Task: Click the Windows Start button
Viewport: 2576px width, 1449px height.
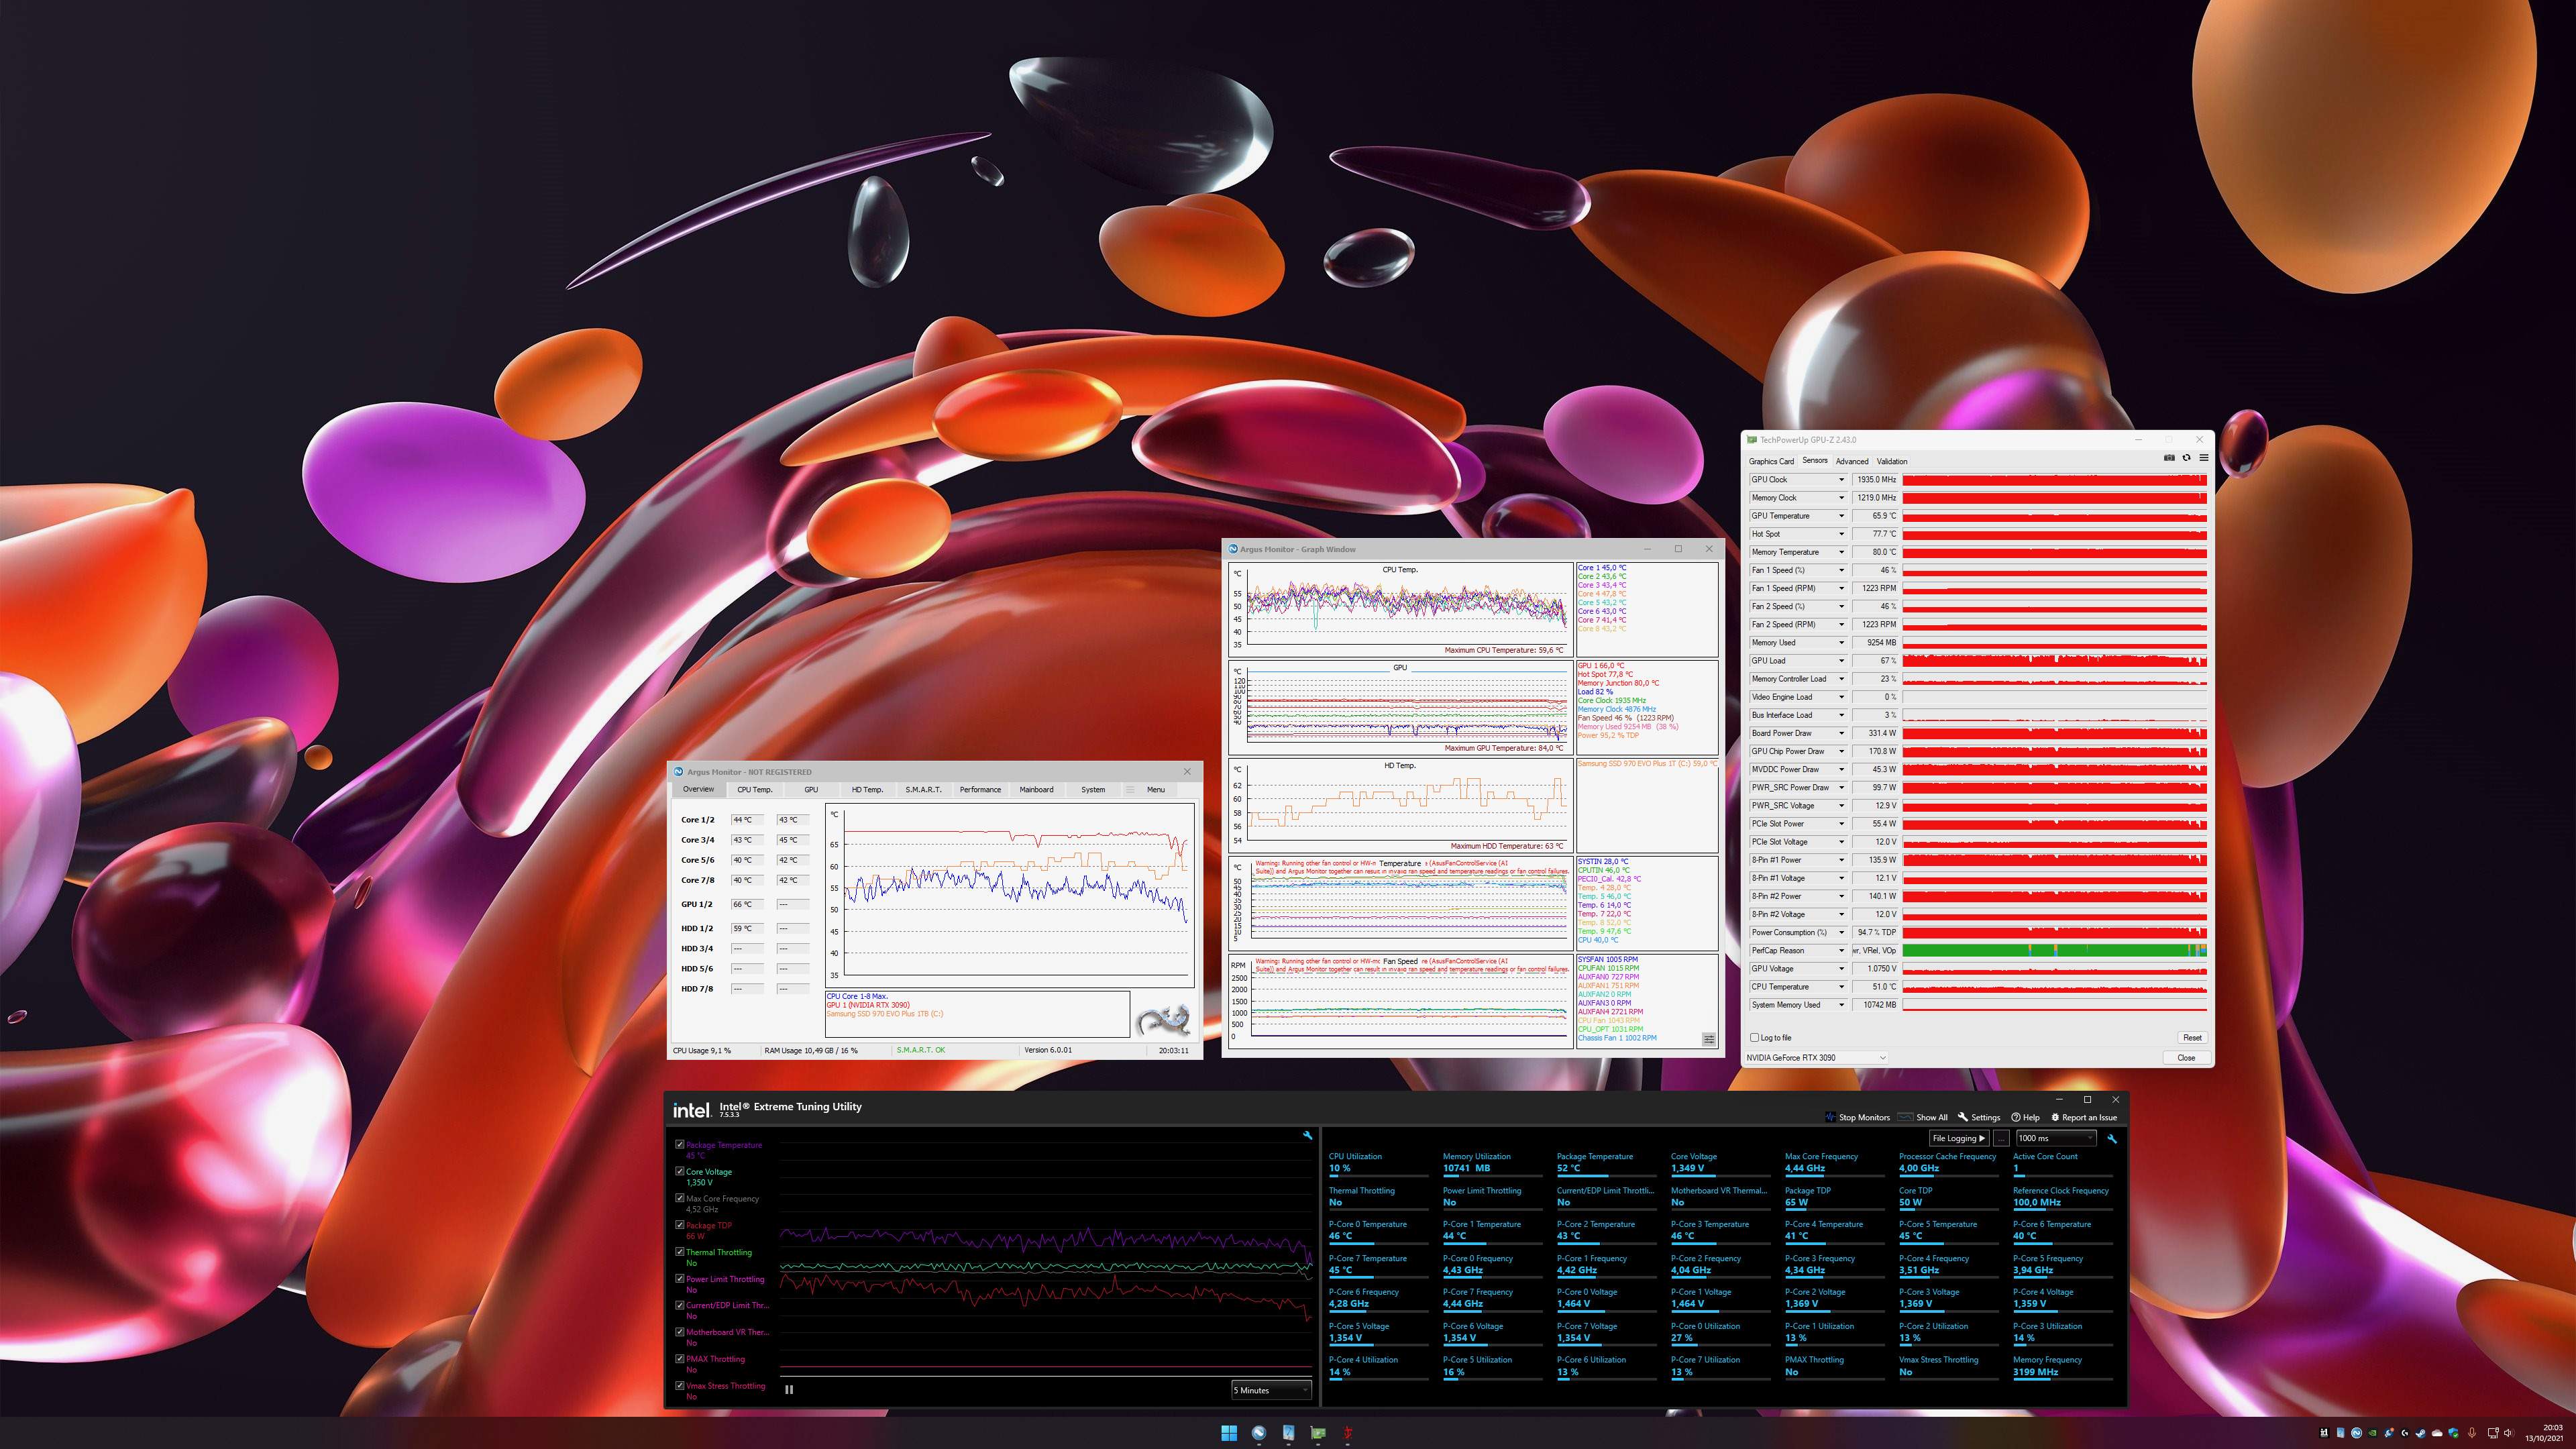Action: point(1229,1433)
